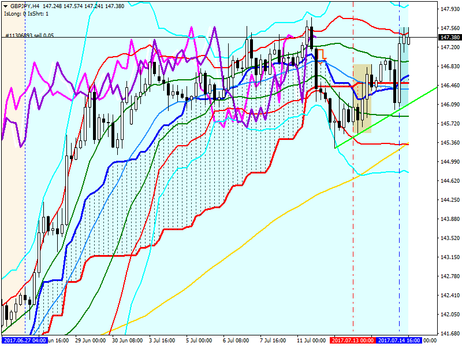The width and height of the screenshot is (462, 347).
Task: Click the 29 Jun 00:00 time label
Action: 90,341
